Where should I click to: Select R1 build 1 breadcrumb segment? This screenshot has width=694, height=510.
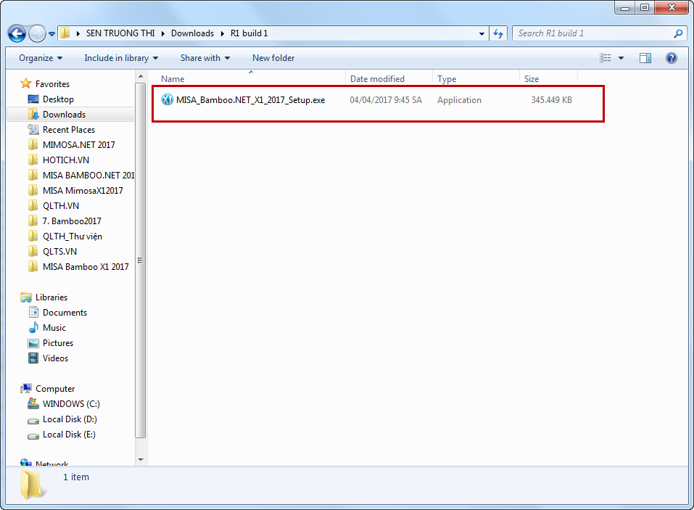click(249, 33)
